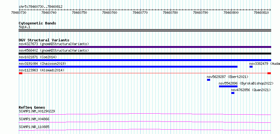Click the small blue nsv5629287 variant block

209,80
